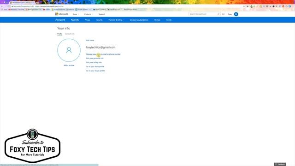Open the Chrome three-dot menu
This screenshot has height=166, width=295.
click(293, 6)
